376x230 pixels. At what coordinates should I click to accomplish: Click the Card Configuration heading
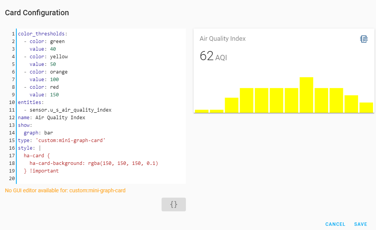[x=36, y=13]
